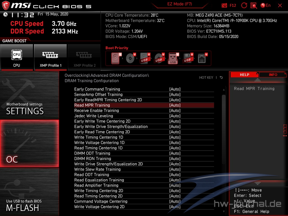Toggle XMP Profile 1

coord(50,57)
